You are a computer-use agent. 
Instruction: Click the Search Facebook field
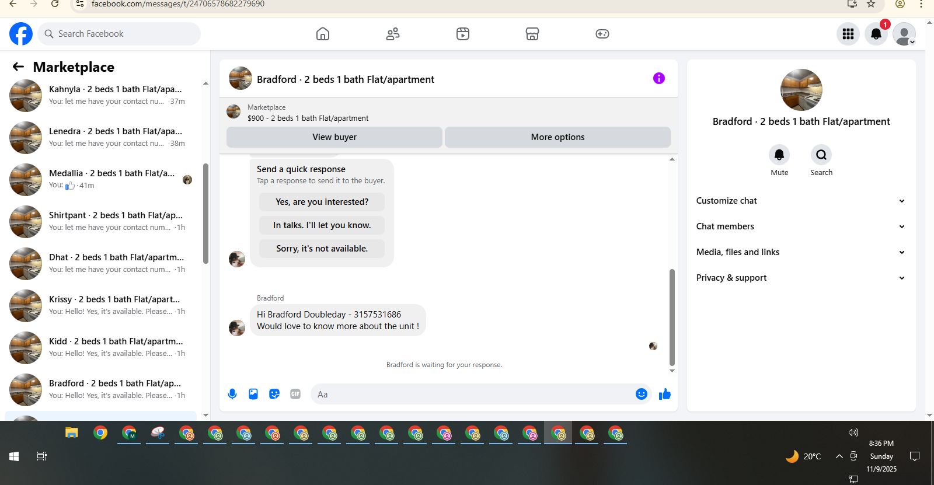pyautogui.click(x=119, y=34)
